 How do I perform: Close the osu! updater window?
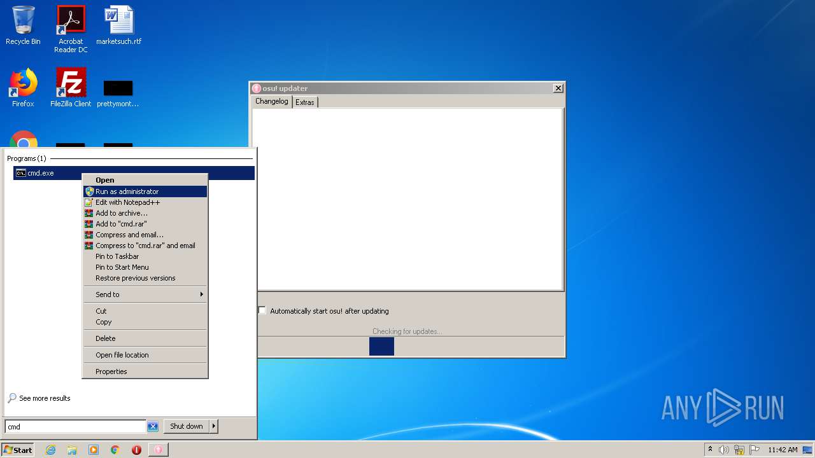click(x=558, y=88)
